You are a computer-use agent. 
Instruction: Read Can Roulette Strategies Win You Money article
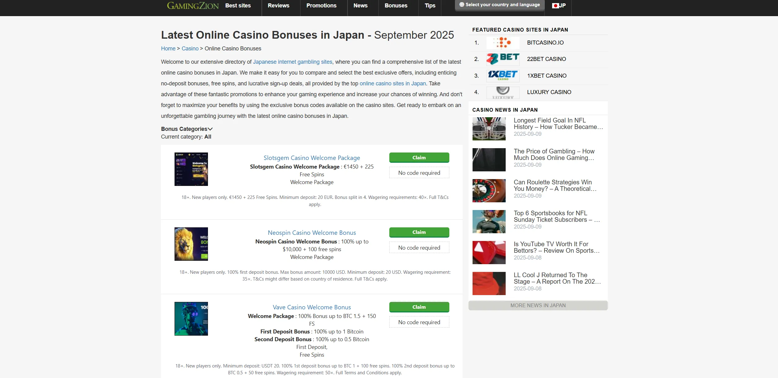[x=555, y=186]
